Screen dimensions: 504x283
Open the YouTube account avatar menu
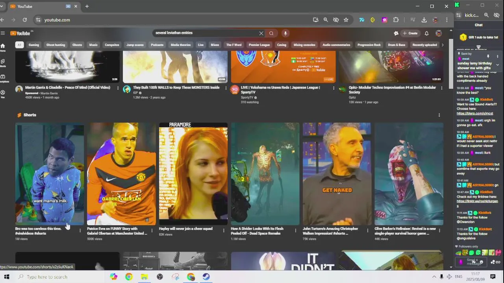point(439,33)
